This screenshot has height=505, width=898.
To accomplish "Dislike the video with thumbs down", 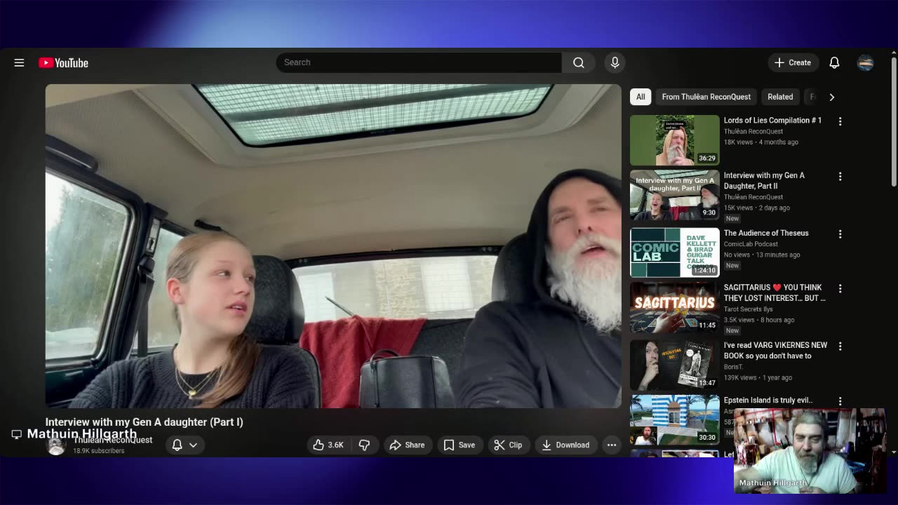I will tap(364, 445).
